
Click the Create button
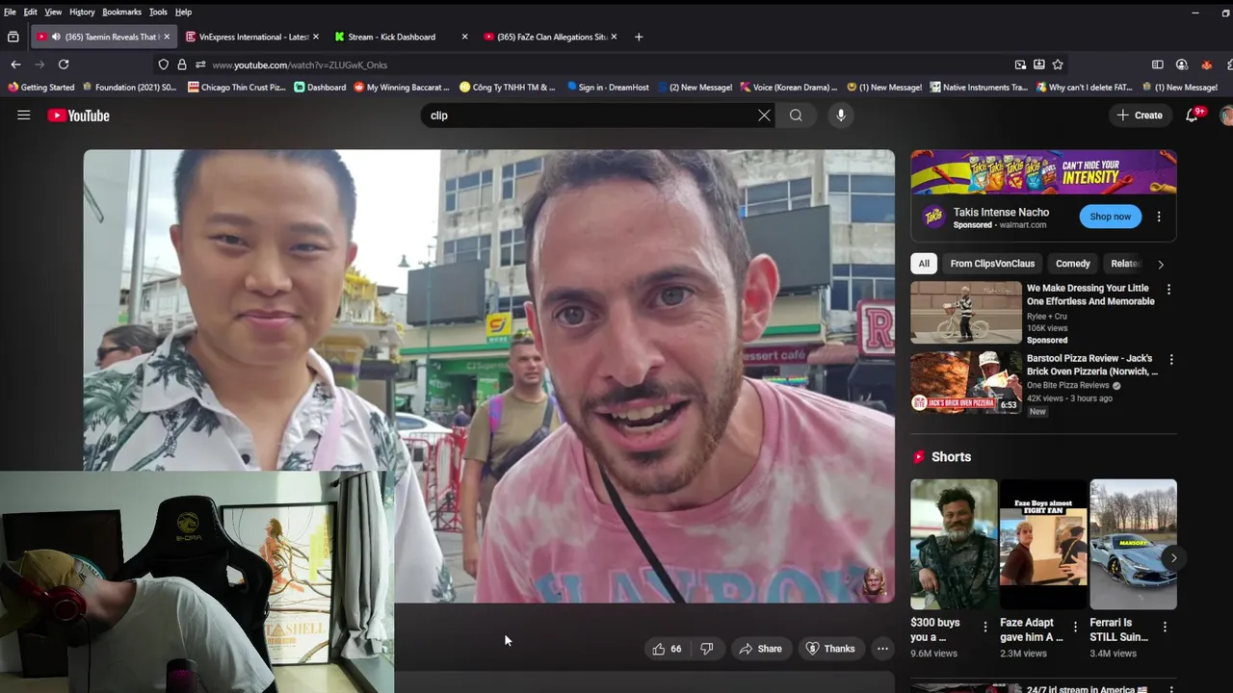[x=1139, y=115]
